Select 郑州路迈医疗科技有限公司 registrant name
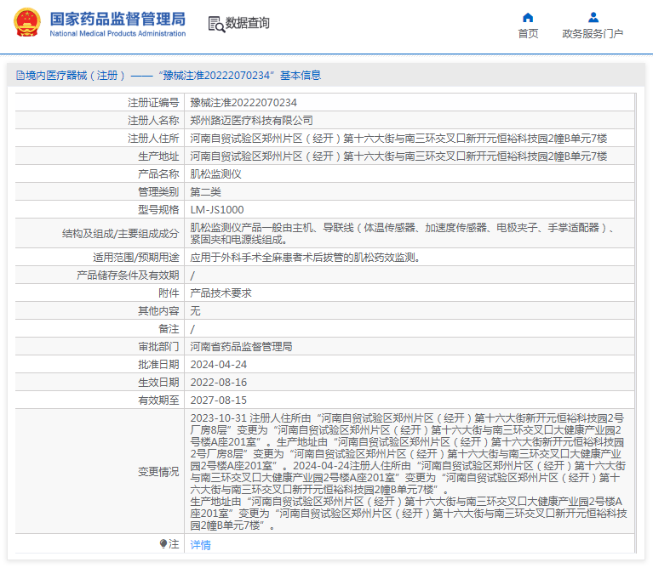This screenshot has width=653, height=568. 251,121
